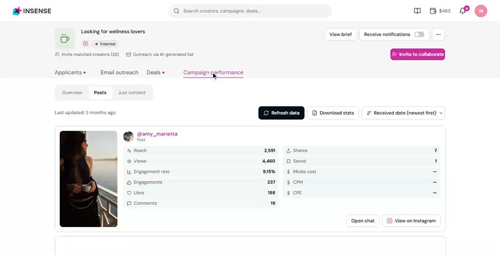
Task: Click the Insense brand tag
Action: coord(105,44)
